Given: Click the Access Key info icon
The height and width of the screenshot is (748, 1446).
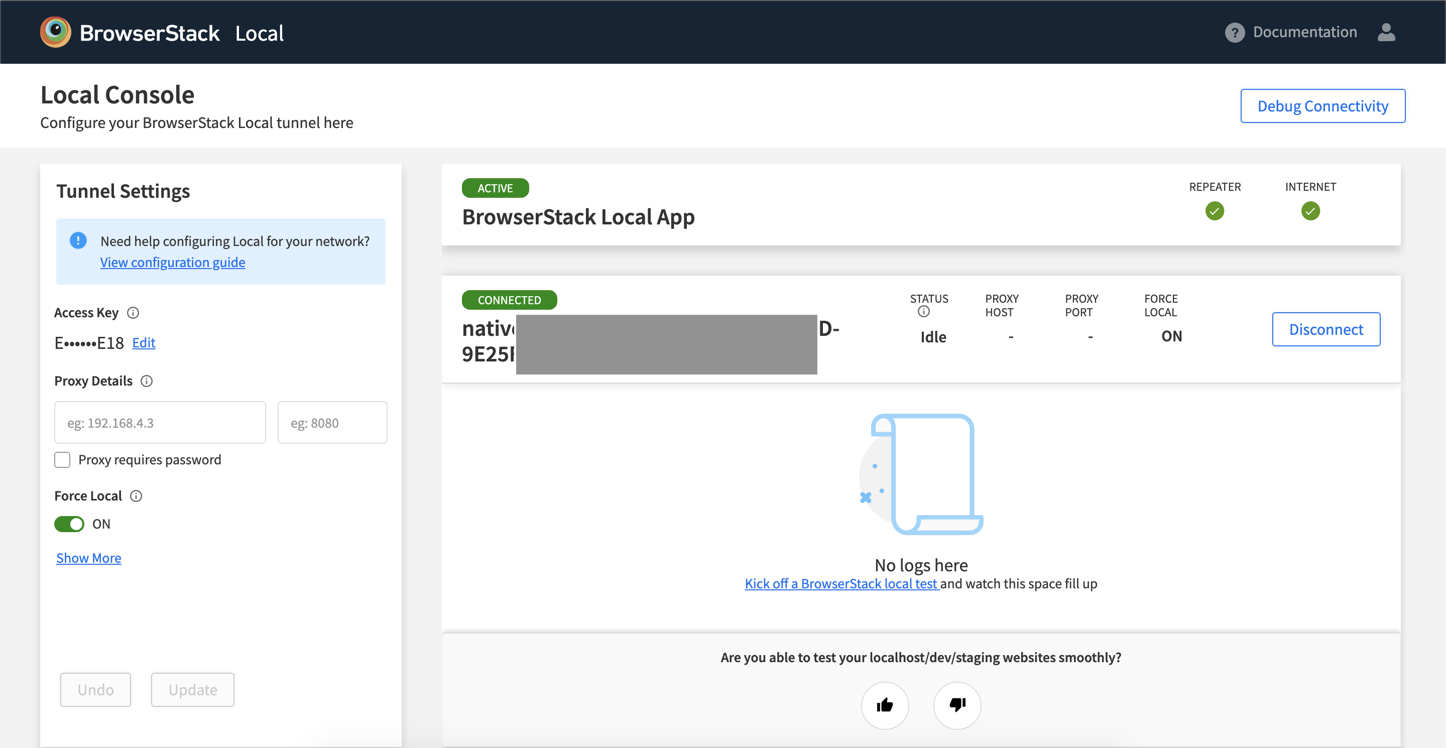Looking at the screenshot, I should 133,313.
